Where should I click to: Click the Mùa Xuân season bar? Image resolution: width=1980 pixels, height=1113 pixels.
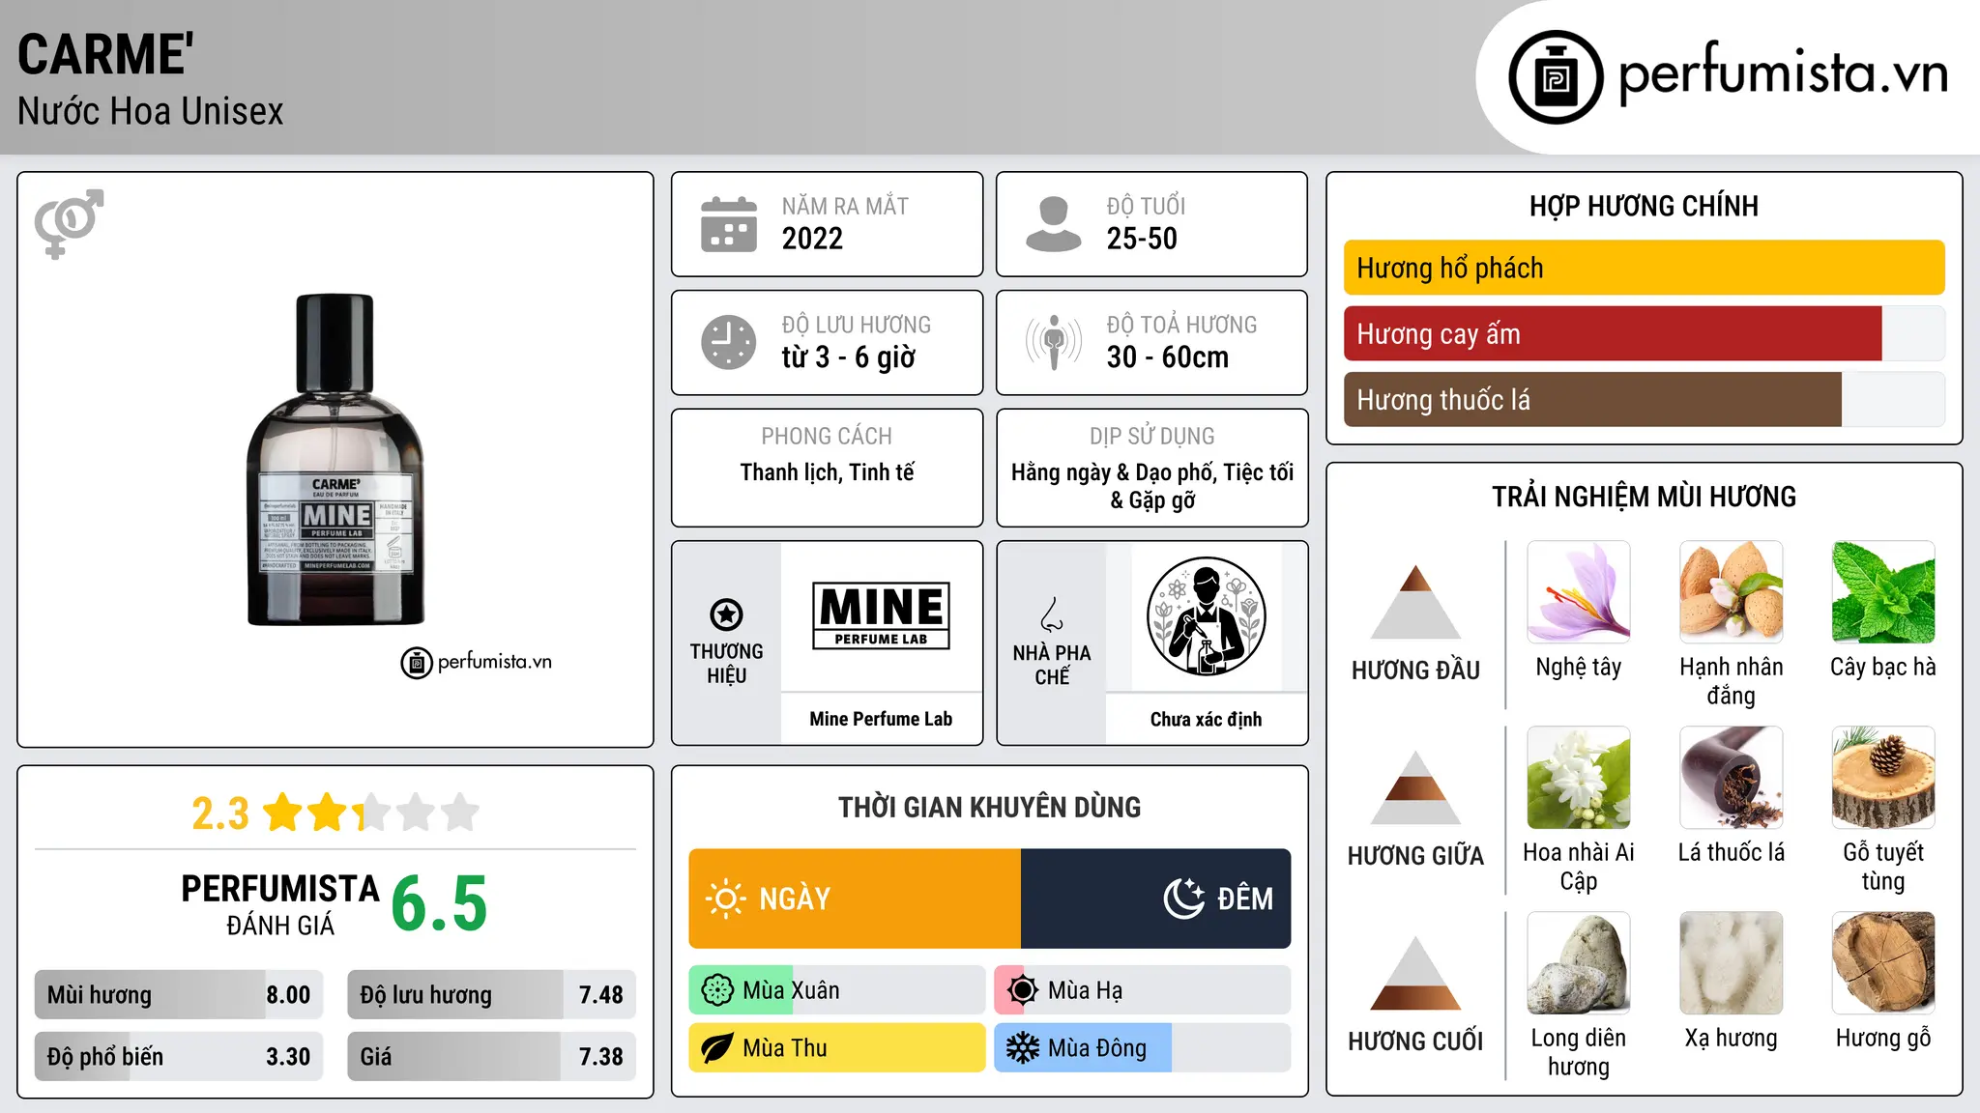(x=837, y=990)
